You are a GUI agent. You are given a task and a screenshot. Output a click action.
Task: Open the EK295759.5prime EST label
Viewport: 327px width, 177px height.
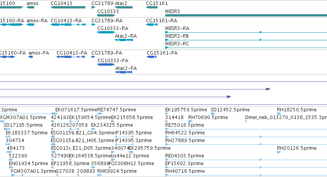pos(149,148)
